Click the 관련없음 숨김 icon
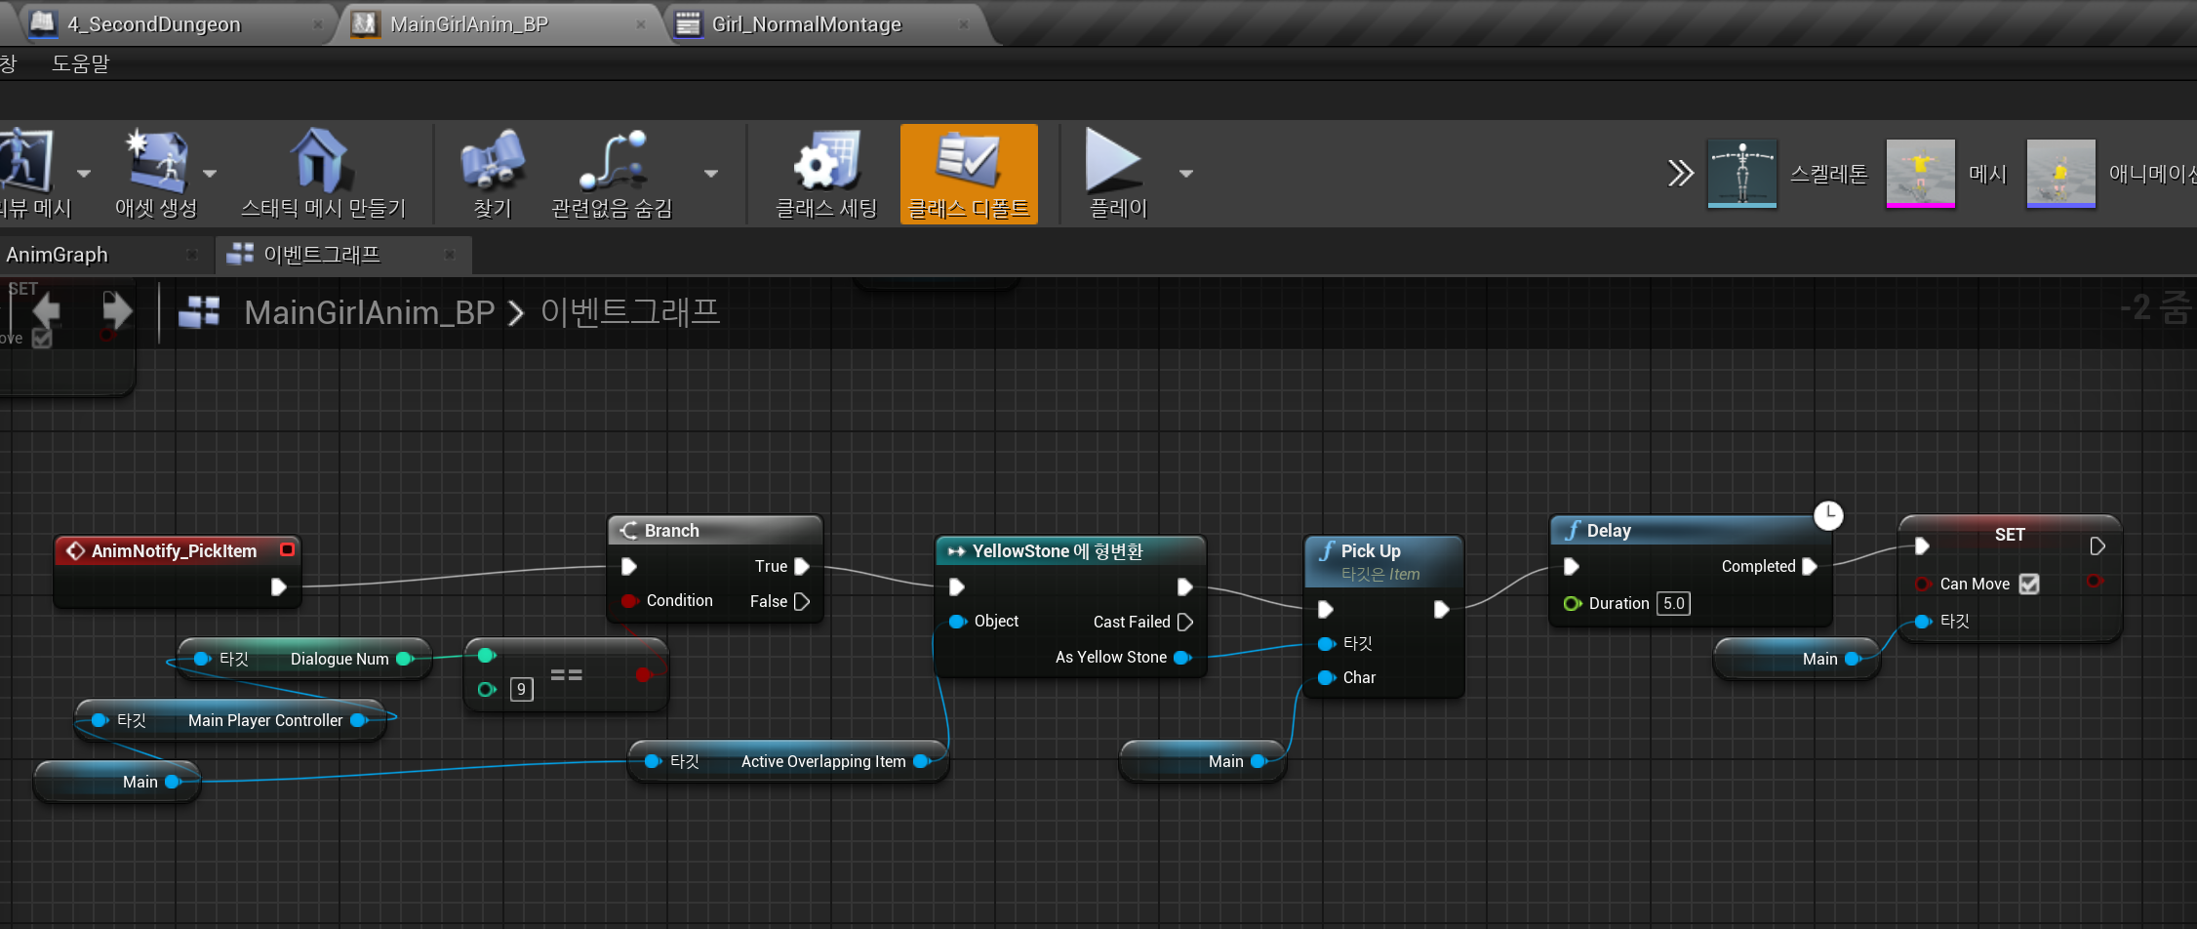This screenshot has height=929, width=2197. (x=613, y=161)
